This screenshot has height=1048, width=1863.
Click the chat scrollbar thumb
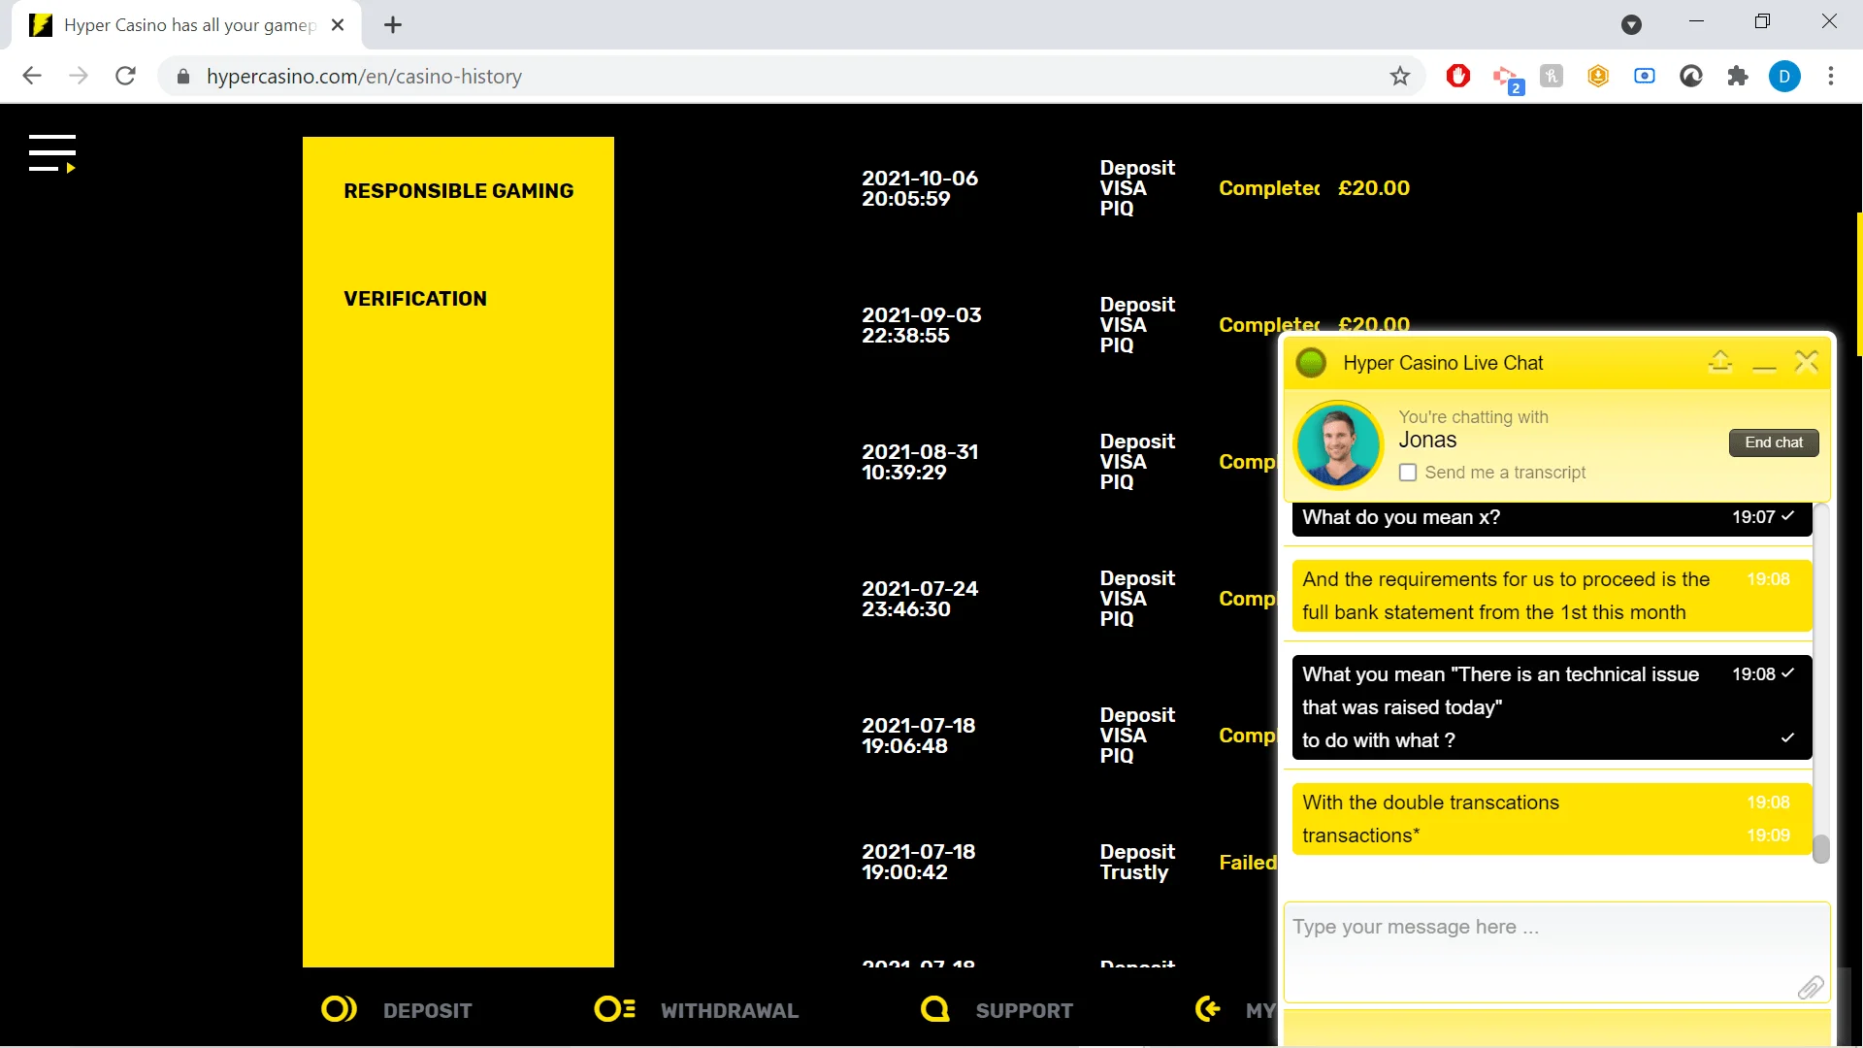pos(1821,849)
